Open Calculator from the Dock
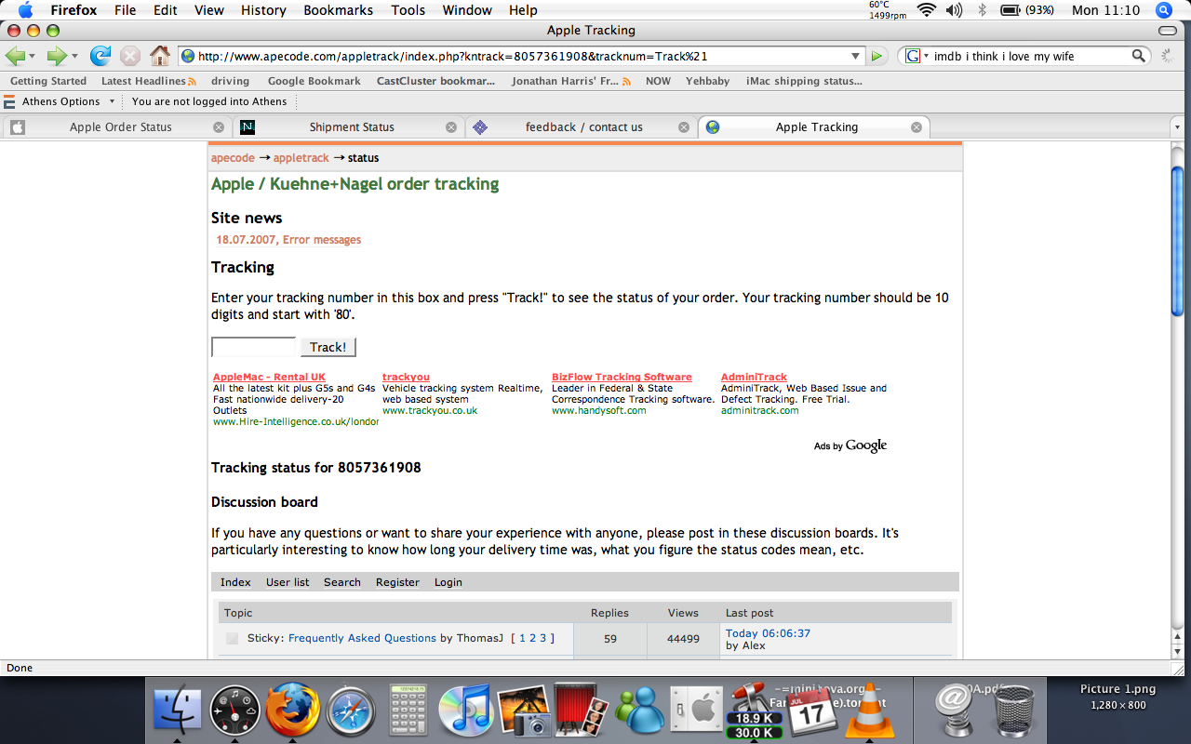Viewport: 1191px width, 744px height. [x=408, y=711]
